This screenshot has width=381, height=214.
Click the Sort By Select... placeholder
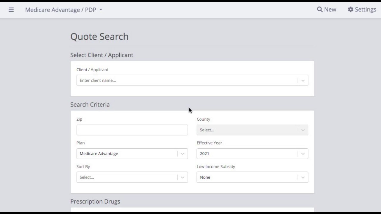87,177
